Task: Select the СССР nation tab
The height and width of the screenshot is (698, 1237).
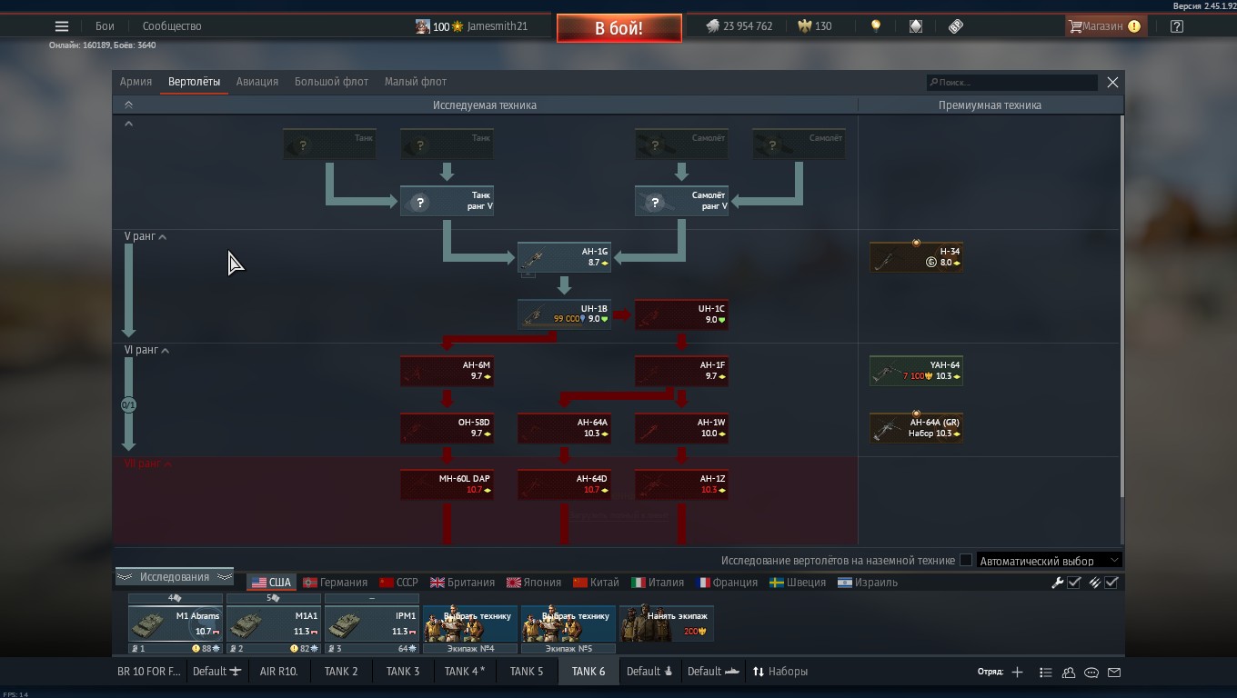Action: (x=398, y=583)
